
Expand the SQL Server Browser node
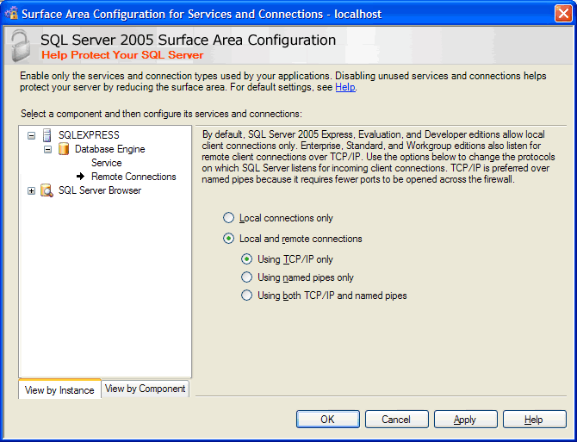pyautogui.click(x=32, y=190)
